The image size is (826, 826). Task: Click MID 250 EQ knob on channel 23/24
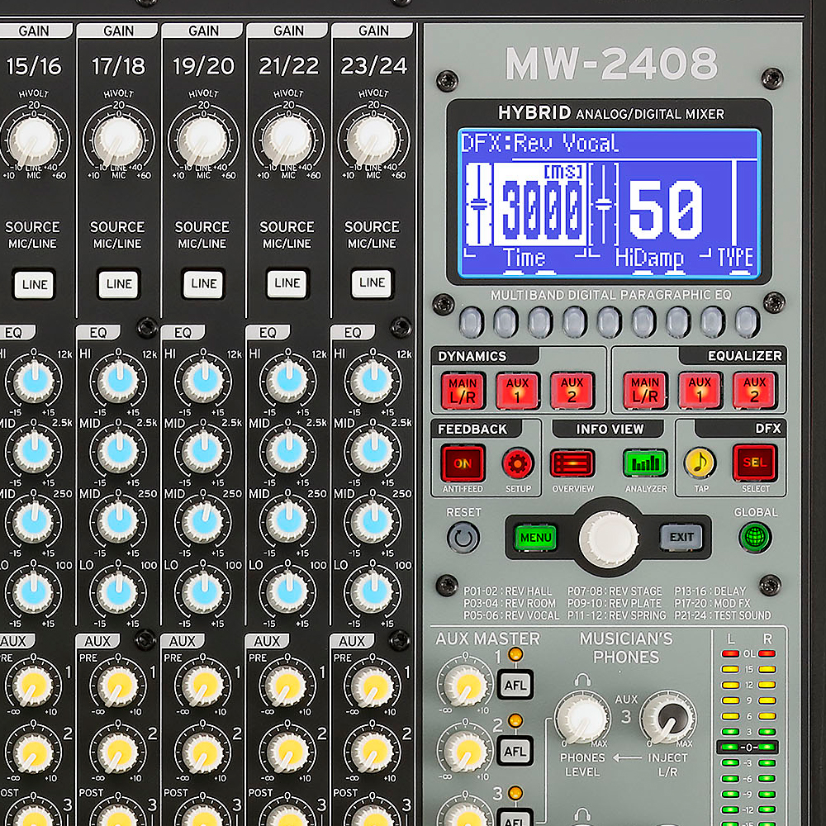click(373, 521)
